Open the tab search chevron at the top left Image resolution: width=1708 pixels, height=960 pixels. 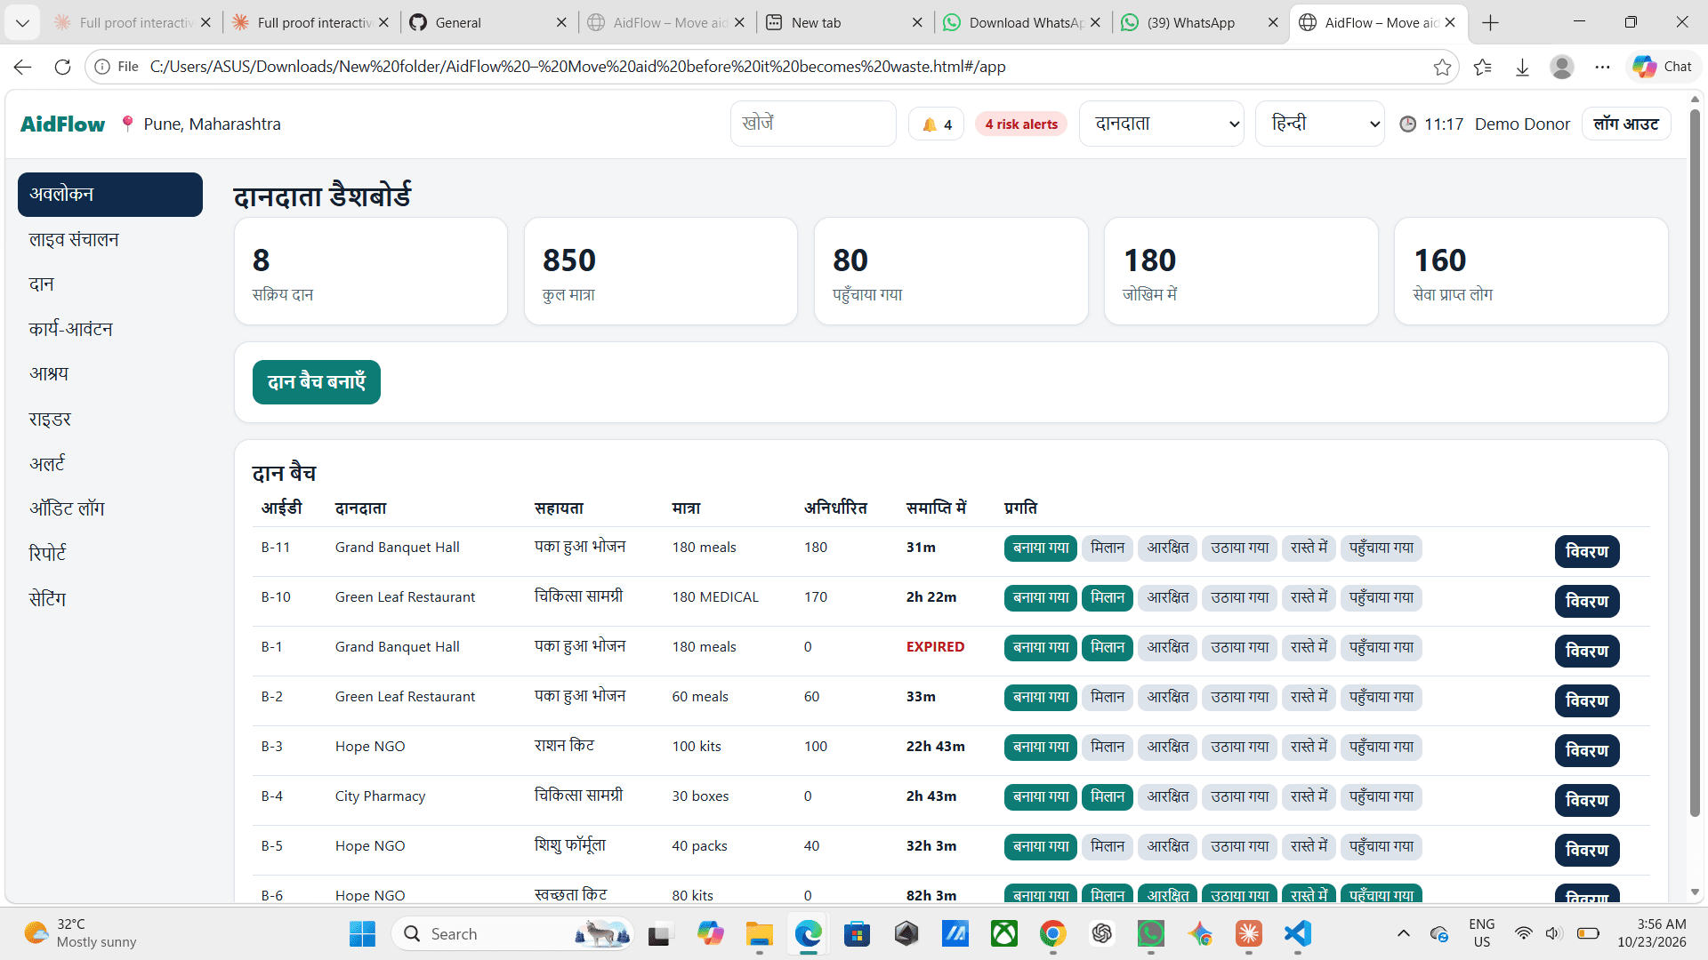(22, 23)
